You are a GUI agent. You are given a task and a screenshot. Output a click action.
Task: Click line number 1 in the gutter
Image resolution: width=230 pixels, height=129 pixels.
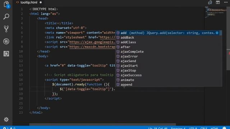click(x=22, y=9)
